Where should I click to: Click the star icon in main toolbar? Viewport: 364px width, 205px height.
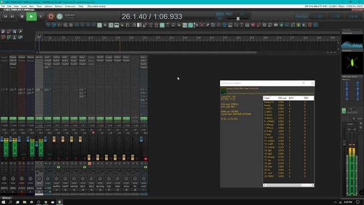(282, 25)
